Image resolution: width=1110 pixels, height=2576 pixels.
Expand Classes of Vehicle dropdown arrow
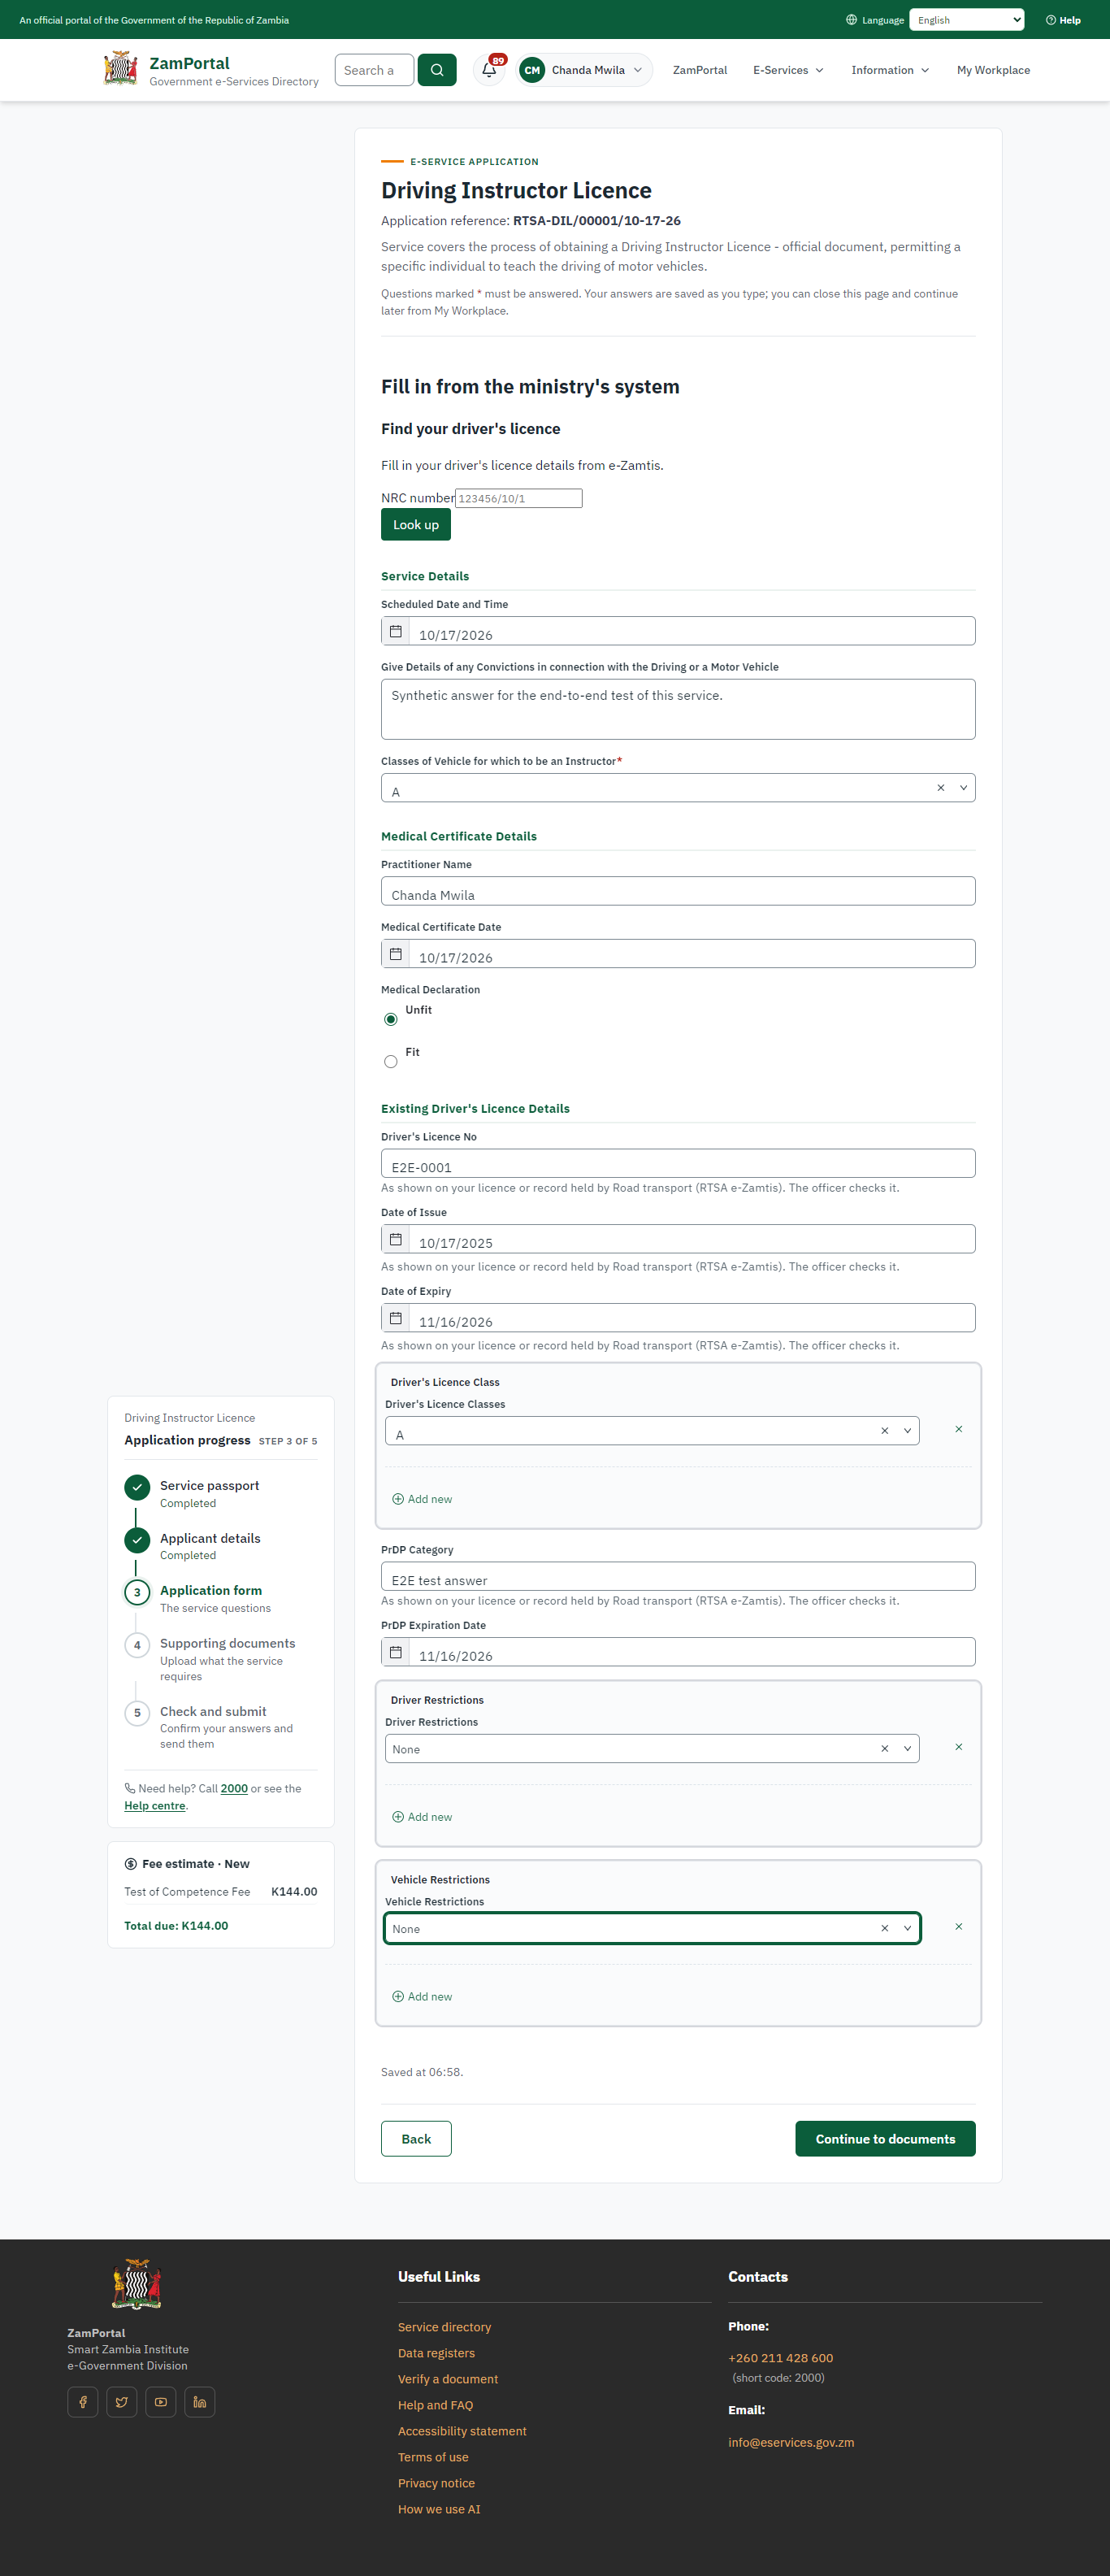tap(963, 788)
